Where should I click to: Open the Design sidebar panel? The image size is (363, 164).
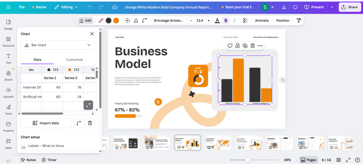(x=9, y=25)
